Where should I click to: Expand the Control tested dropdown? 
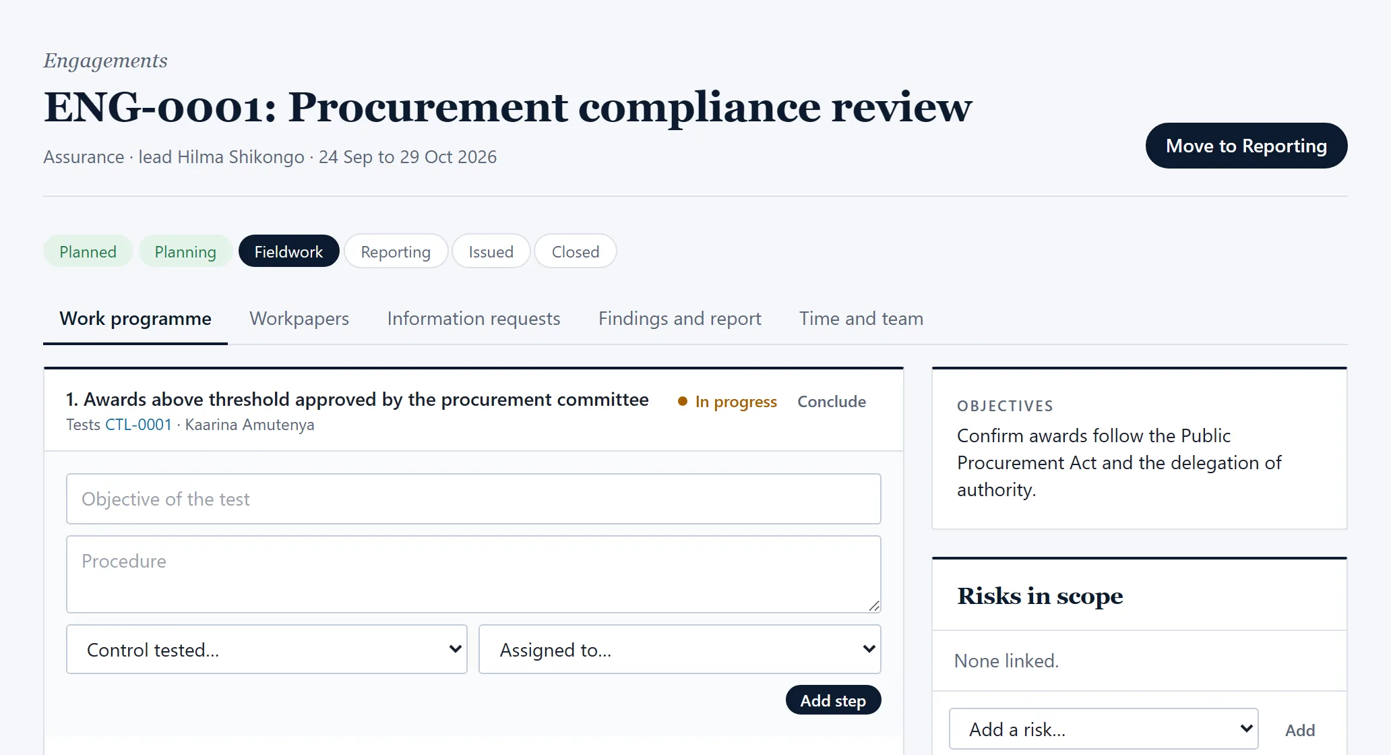[x=267, y=649]
